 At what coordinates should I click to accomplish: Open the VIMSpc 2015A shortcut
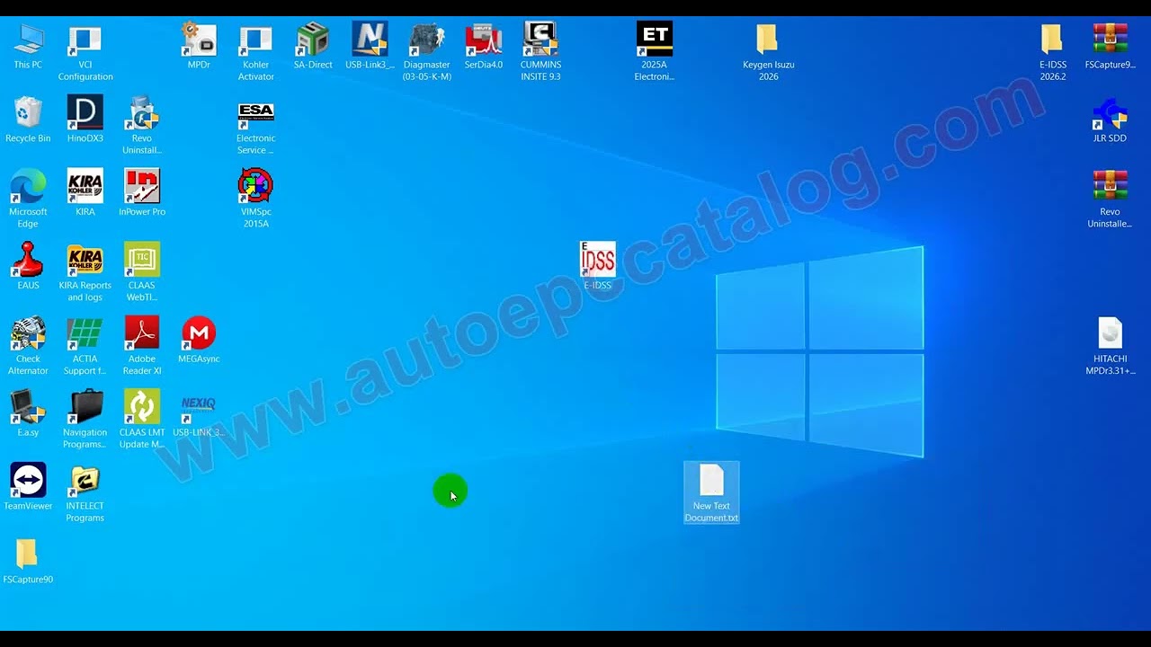click(x=256, y=199)
